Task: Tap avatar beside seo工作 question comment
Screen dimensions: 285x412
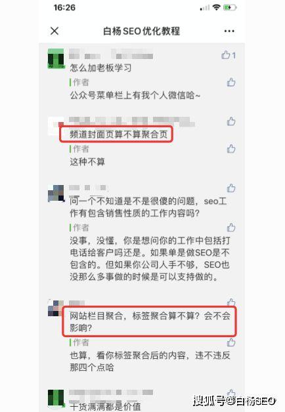Action: [x=56, y=194]
